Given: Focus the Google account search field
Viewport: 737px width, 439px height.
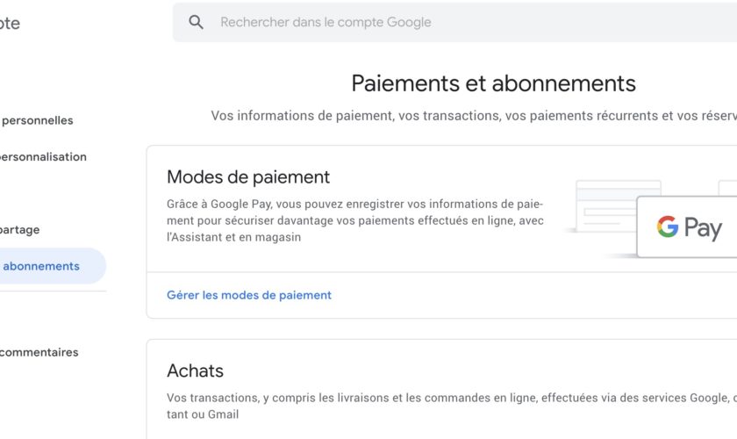Looking at the screenshot, I should click(439, 23).
